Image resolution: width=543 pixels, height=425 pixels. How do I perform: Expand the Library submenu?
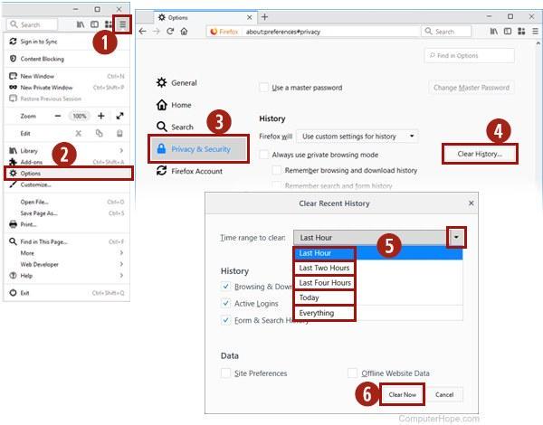pos(121,150)
